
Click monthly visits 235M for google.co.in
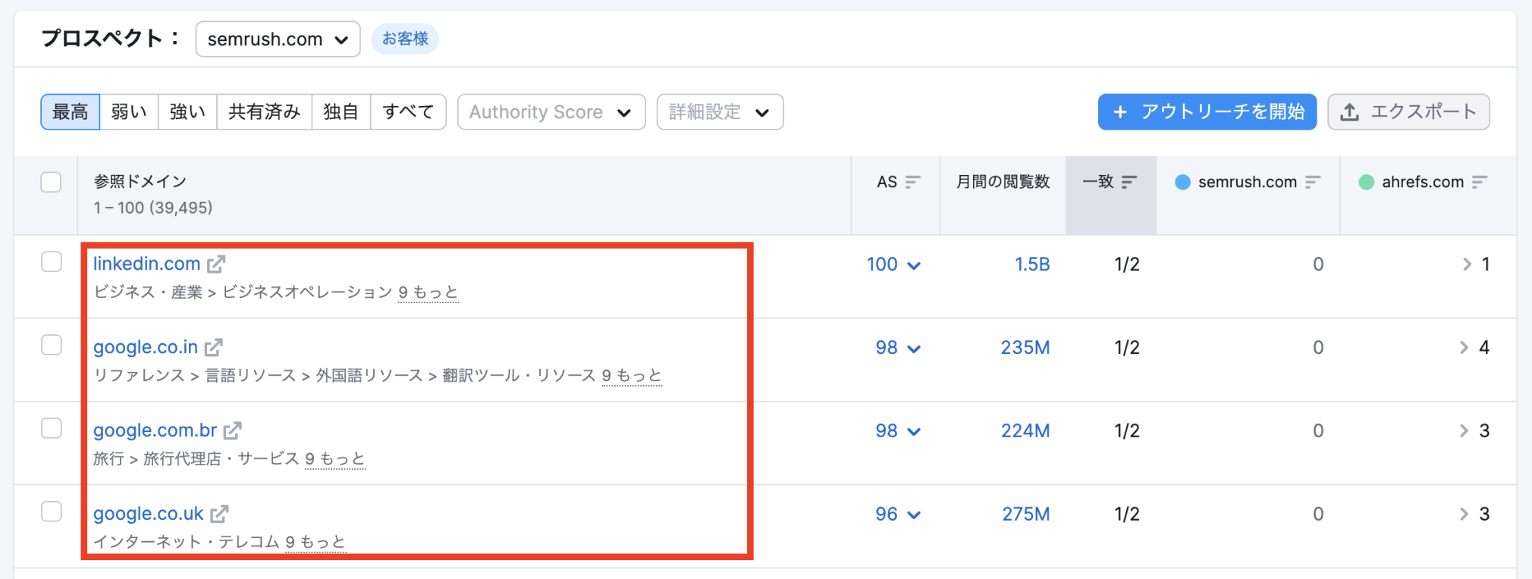pyautogui.click(x=1025, y=348)
